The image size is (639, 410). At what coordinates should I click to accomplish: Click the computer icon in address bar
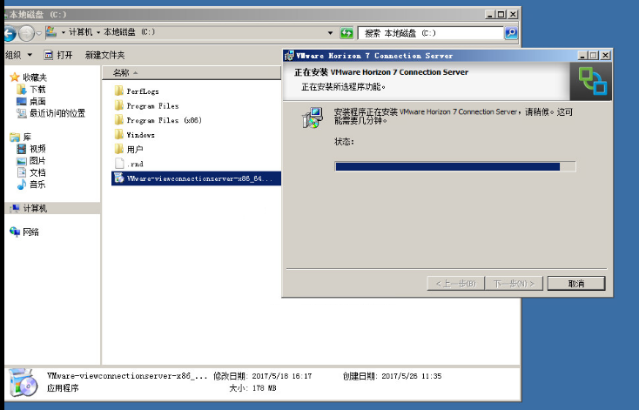51,32
